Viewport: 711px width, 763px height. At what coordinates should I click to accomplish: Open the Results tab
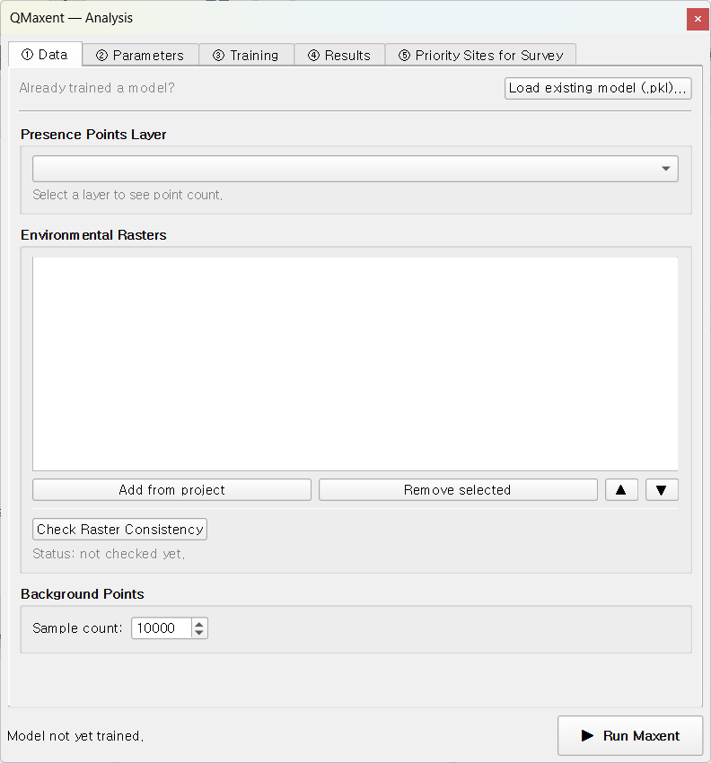tap(339, 56)
